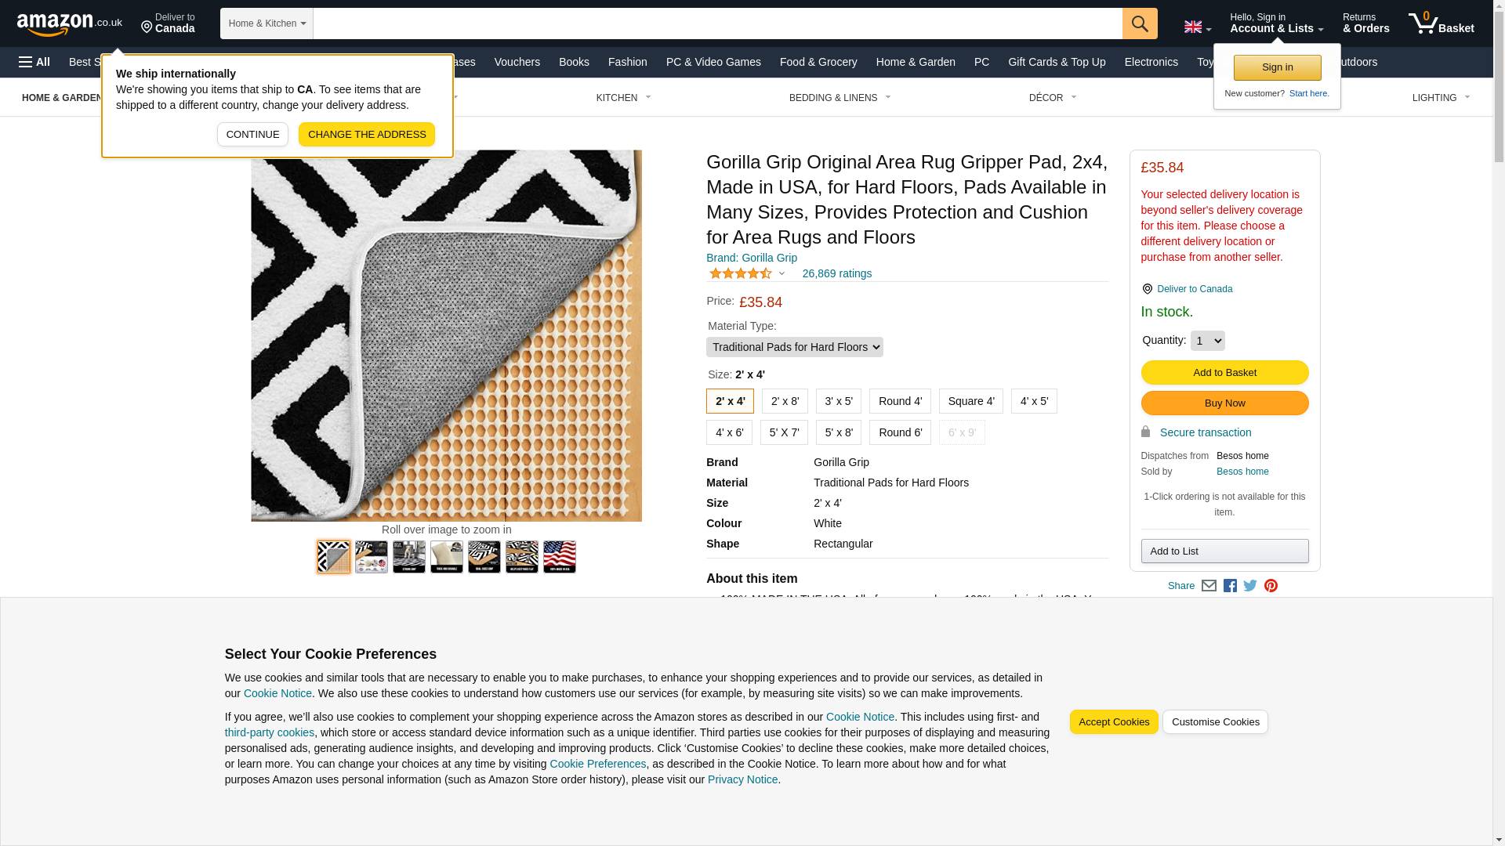Click the Accept Cookies button
1505x846 pixels.
point(1114,722)
